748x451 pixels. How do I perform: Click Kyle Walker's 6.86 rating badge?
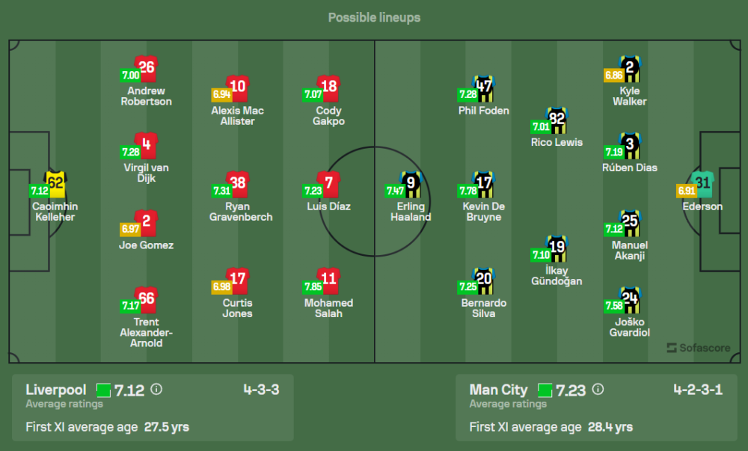[613, 76]
